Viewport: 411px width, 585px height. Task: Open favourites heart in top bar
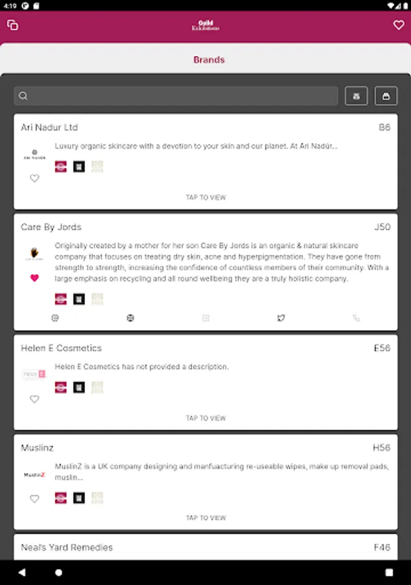click(x=398, y=25)
